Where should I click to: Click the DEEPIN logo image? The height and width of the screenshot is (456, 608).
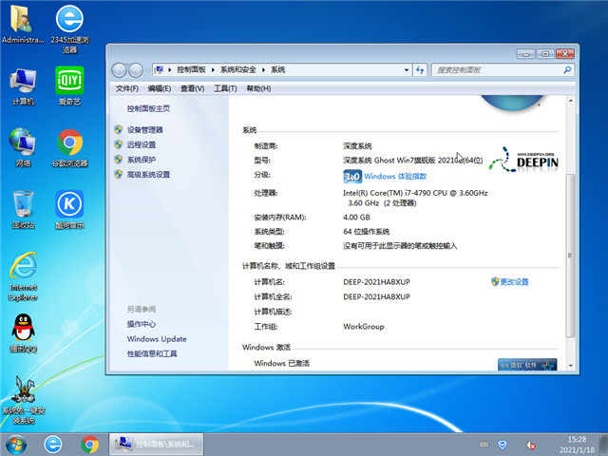pyautogui.click(x=523, y=160)
